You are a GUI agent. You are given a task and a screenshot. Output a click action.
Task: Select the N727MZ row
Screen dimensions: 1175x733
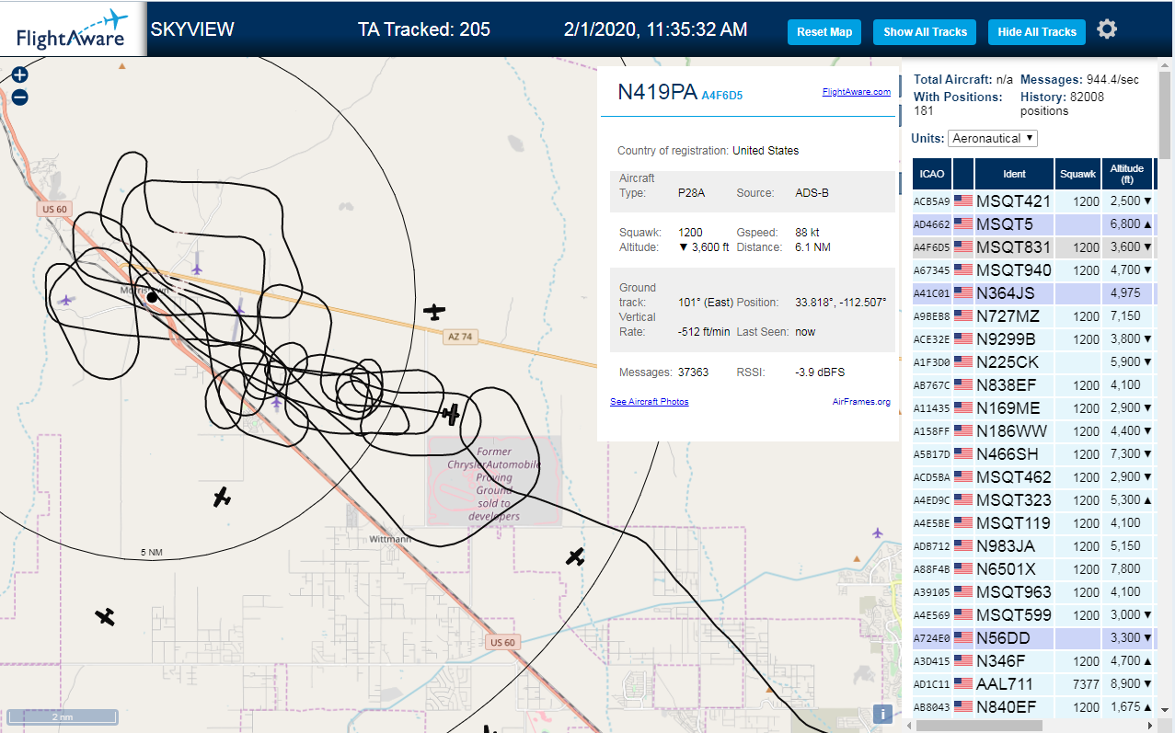click(1034, 315)
